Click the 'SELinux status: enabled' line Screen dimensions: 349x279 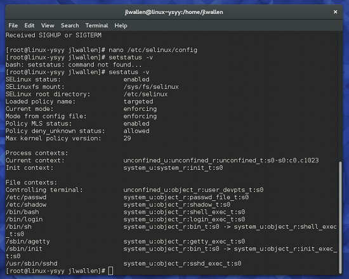pyautogui.click(x=77, y=79)
